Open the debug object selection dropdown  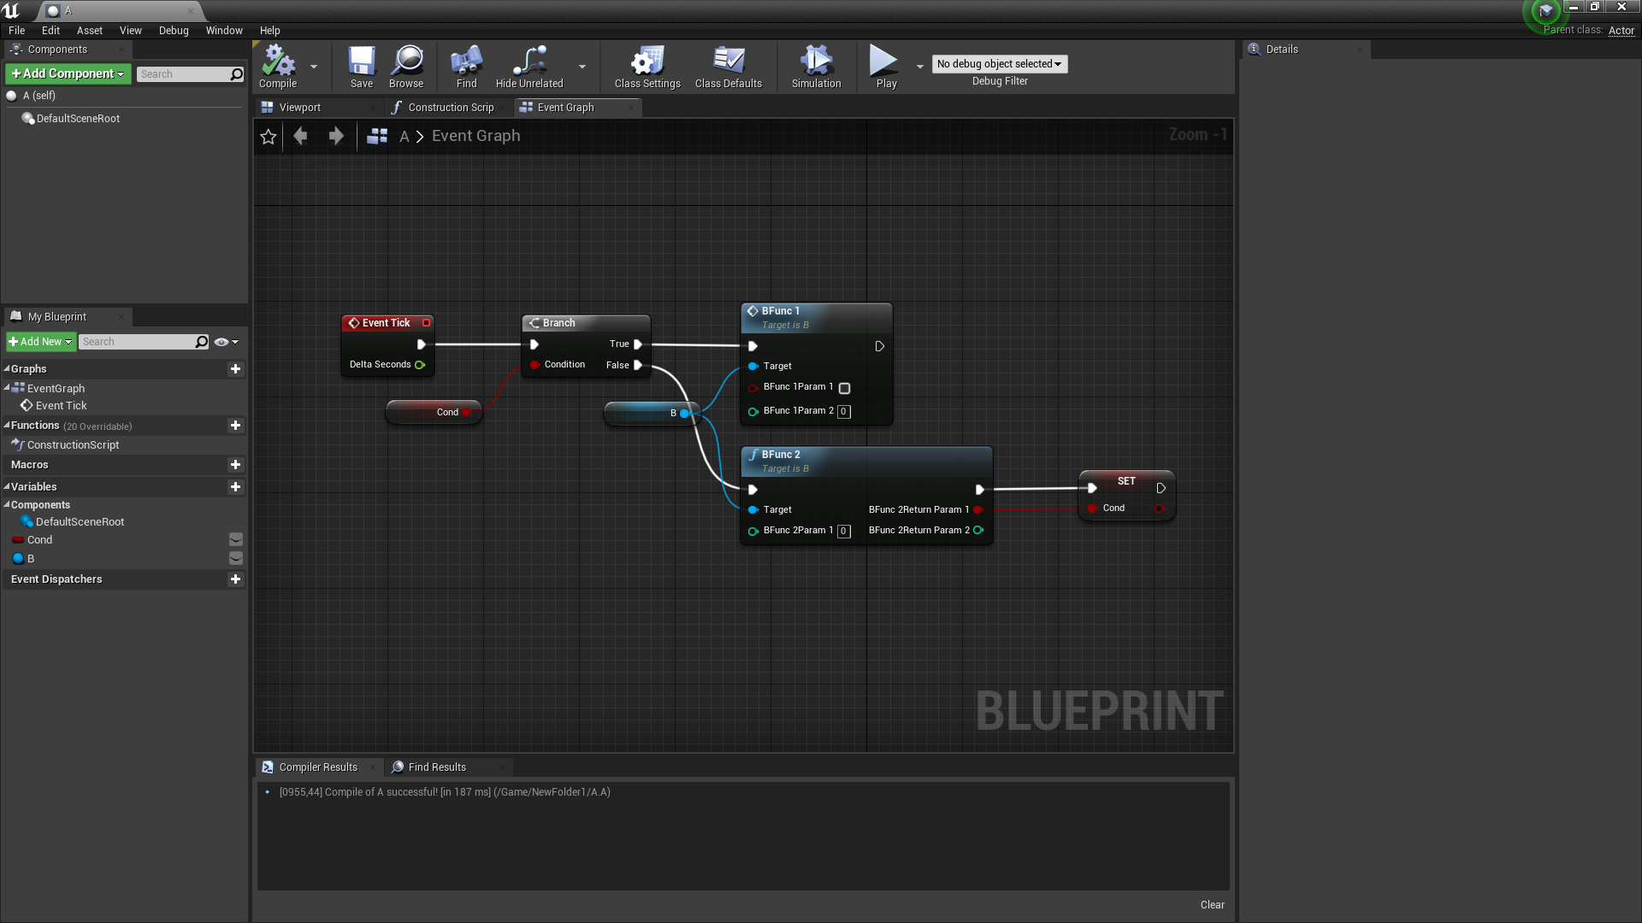999,64
